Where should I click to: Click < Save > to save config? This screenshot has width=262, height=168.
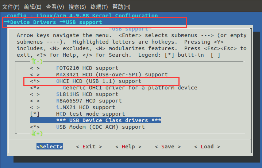pos(168,147)
